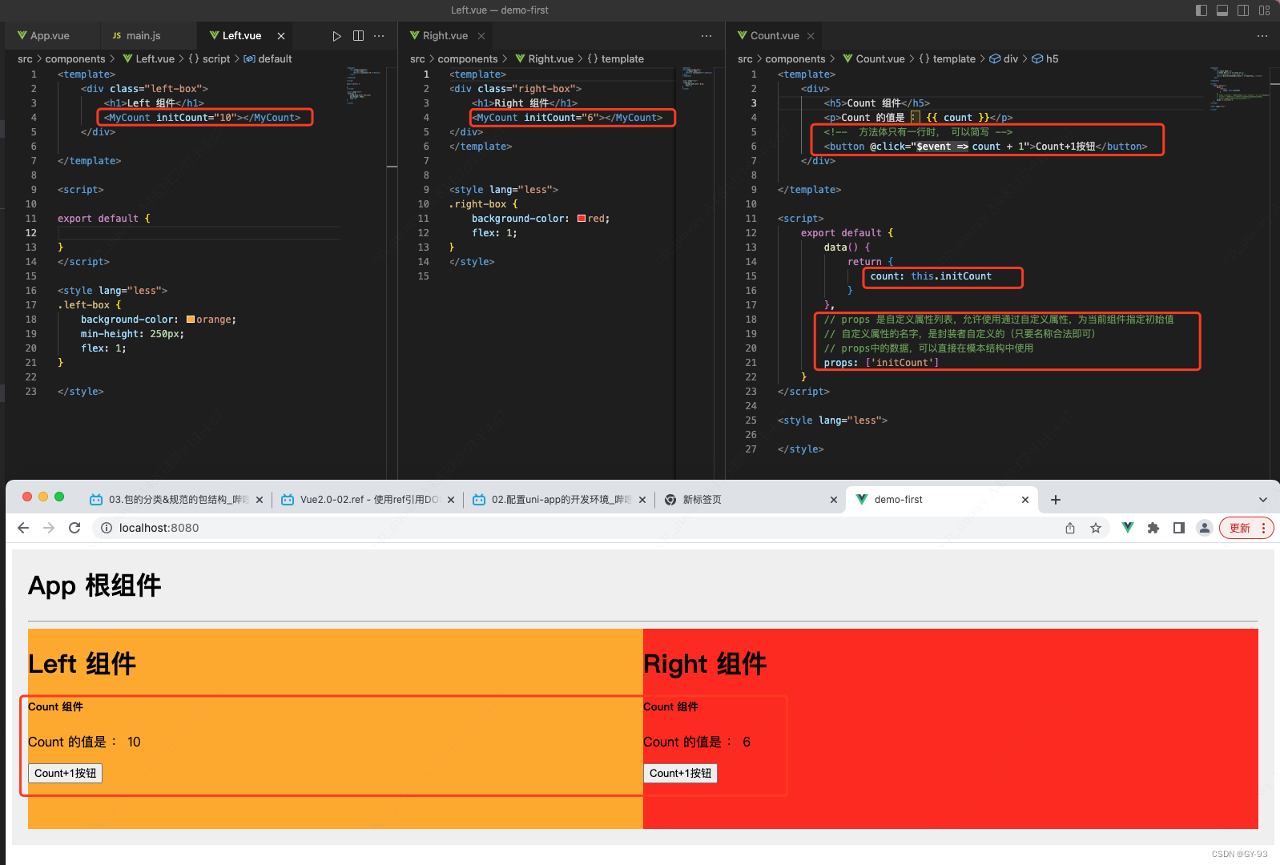Split the Left.vue editor to the right
This screenshot has width=1280, height=865.
click(358, 36)
